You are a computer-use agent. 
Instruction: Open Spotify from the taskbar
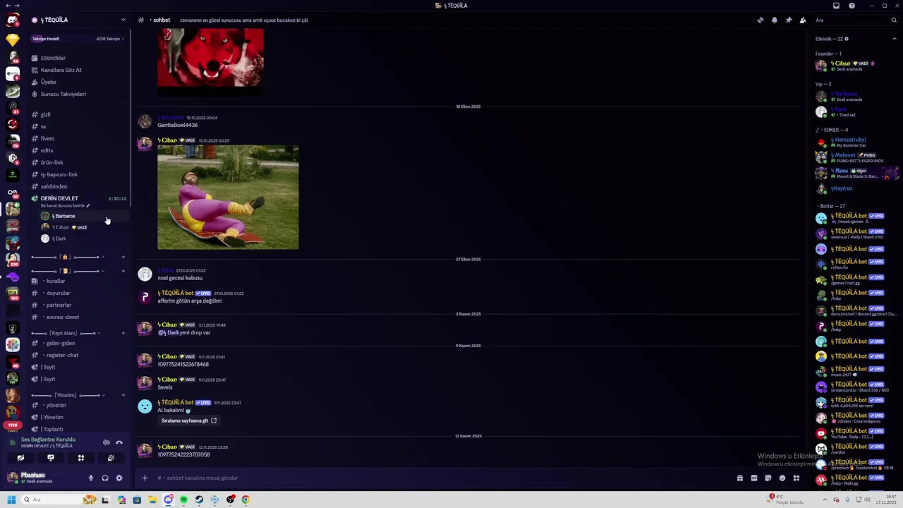click(x=183, y=500)
